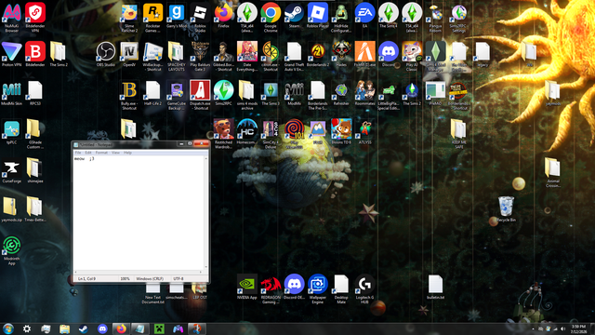
Task: Open the volume control in system tray
Action: point(562,328)
